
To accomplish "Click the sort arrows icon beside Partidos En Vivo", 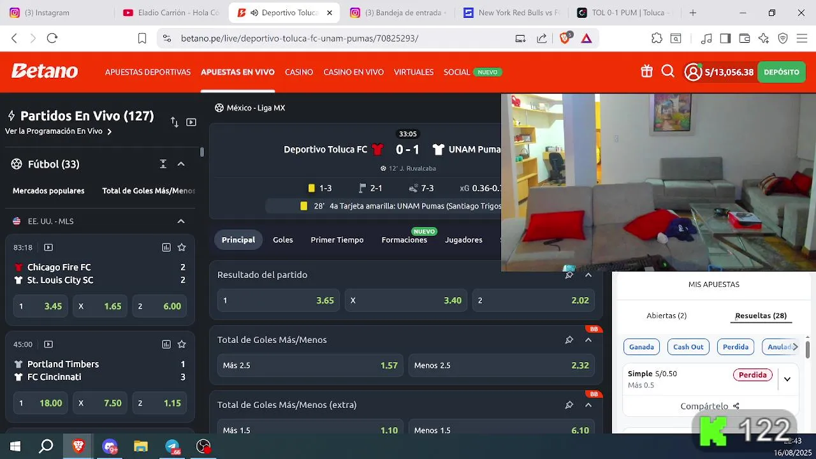I will coord(175,122).
